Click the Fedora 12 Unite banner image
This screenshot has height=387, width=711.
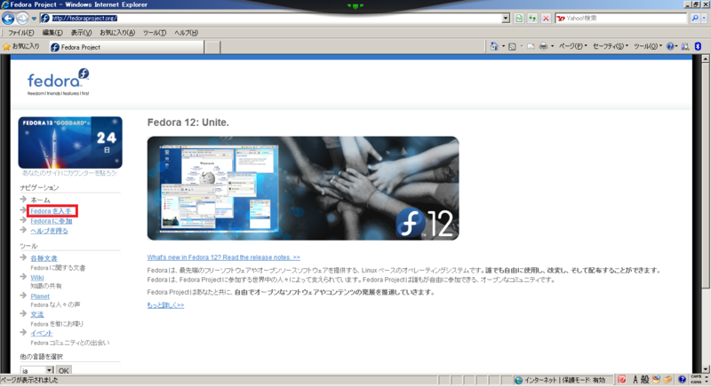coord(303,188)
